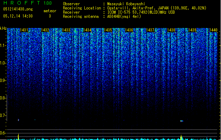Click the 1.0 frequency axis label
Screen dimensions: 221x140
[x=3, y=63]
